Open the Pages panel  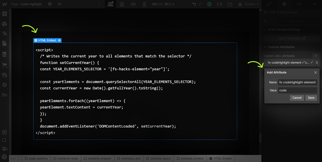click(x=4, y=43)
